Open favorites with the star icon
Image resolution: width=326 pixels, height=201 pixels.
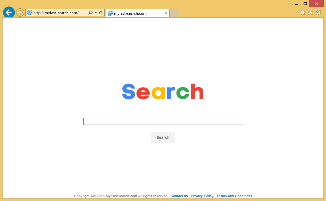[310, 13]
